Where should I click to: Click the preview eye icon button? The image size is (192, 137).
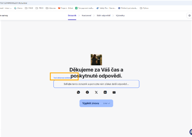point(190,15)
